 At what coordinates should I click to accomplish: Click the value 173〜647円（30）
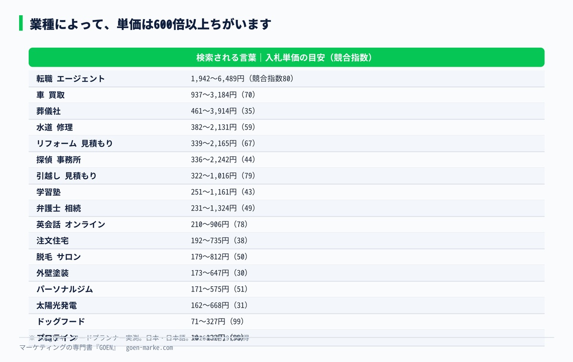pyautogui.click(x=220, y=273)
